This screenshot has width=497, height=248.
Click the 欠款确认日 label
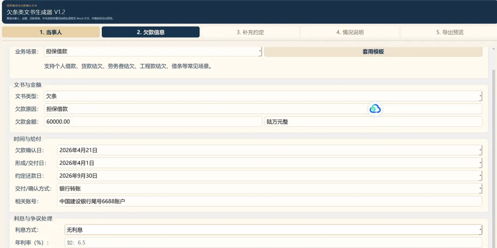[x=30, y=150]
